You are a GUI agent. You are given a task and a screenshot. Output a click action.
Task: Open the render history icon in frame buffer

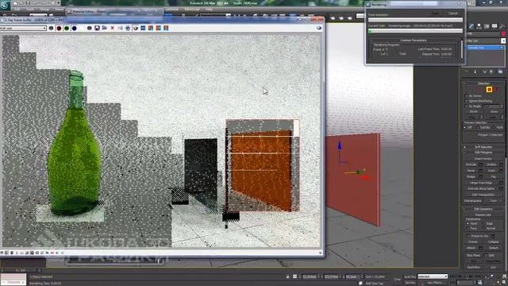click(x=151, y=29)
